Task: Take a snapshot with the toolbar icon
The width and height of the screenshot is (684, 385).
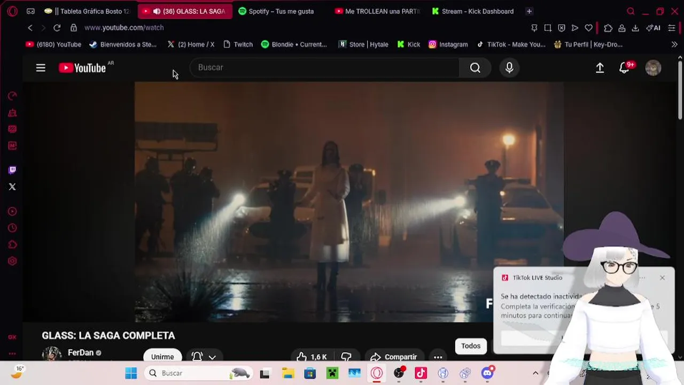Action: (548, 28)
